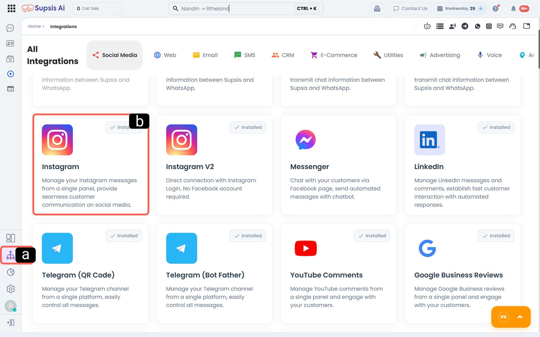Click the SMS bubble toolbar icon
Screen dimensions: 540x337
[x=500, y=26]
